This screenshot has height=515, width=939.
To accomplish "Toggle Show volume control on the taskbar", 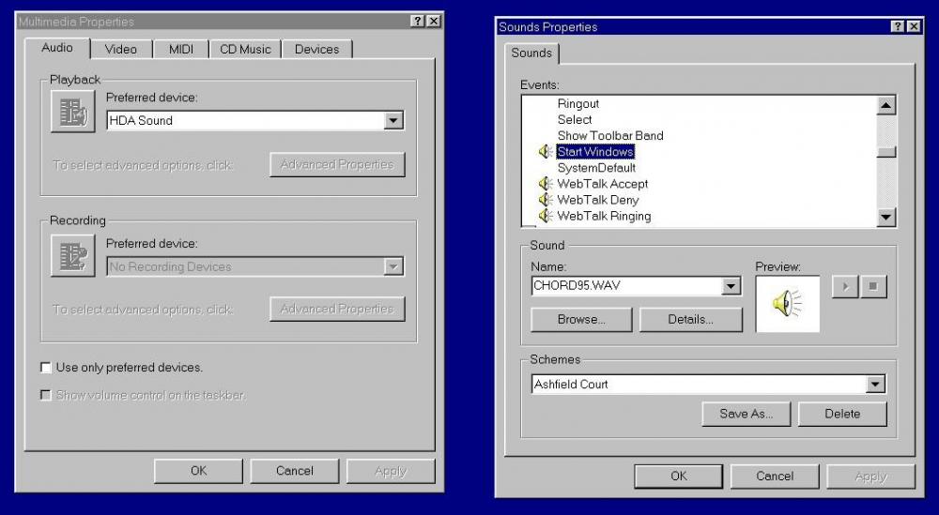I will (x=45, y=395).
